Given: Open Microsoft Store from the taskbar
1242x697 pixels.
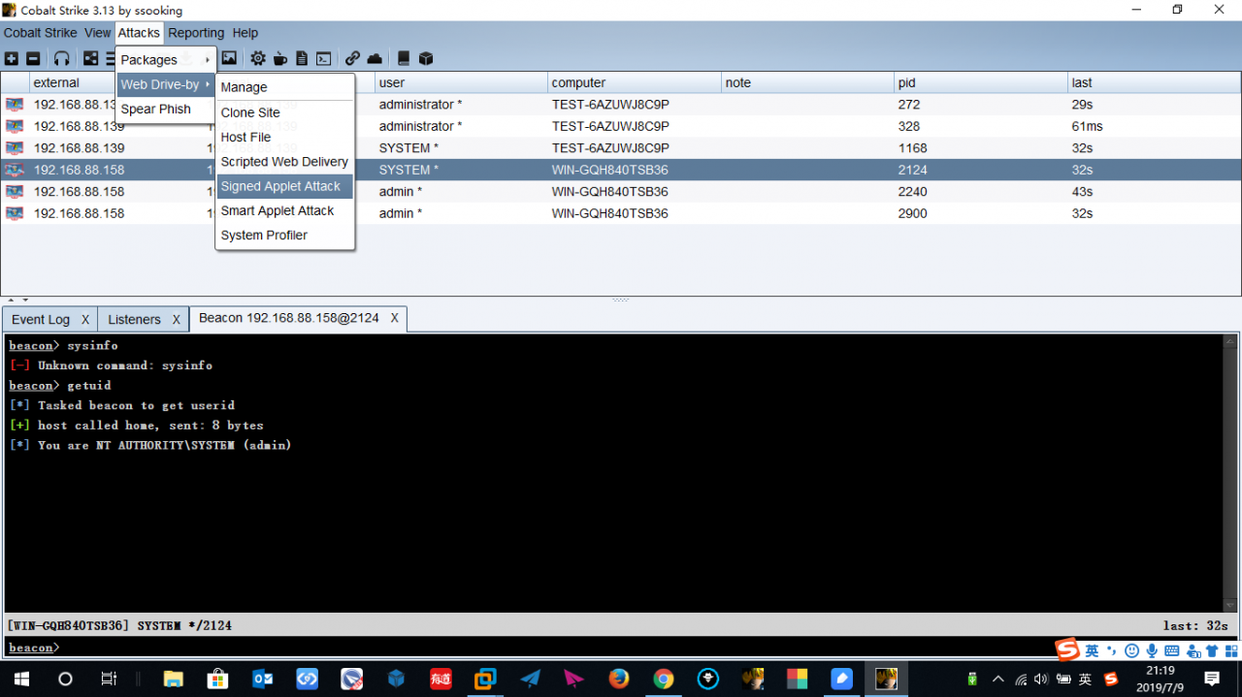Looking at the screenshot, I should [x=218, y=679].
